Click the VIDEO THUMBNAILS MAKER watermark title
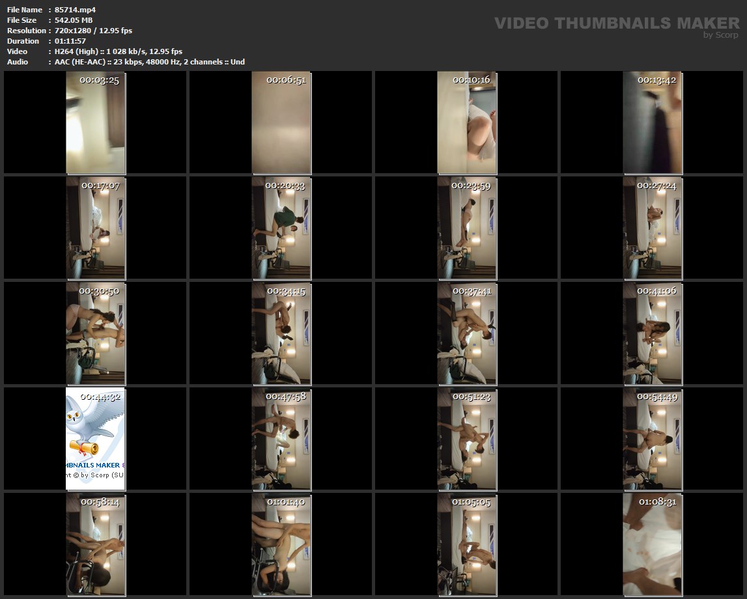The width and height of the screenshot is (747, 599). [x=616, y=23]
